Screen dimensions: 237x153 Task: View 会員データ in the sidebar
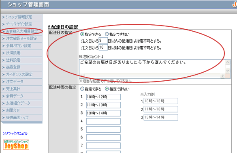[x=21, y=96]
